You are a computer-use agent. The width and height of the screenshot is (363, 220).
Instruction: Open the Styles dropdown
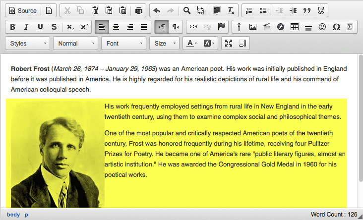[28, 43]
